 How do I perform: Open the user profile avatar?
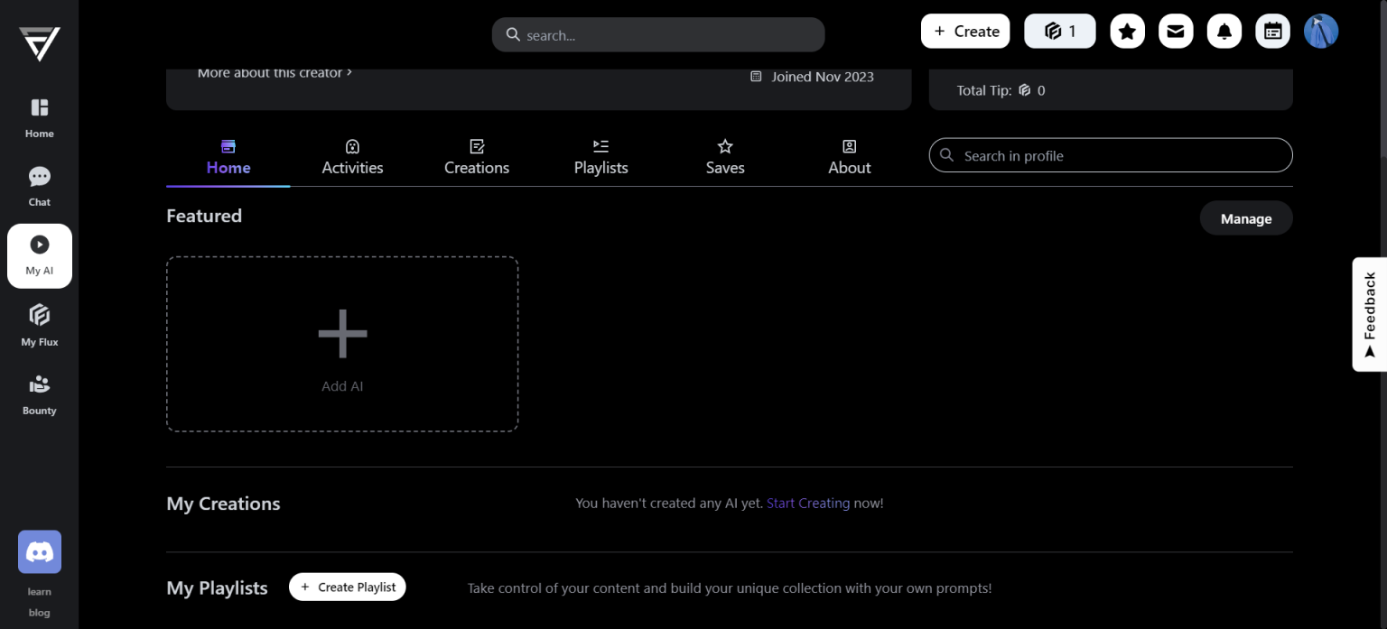point(1320,32)
